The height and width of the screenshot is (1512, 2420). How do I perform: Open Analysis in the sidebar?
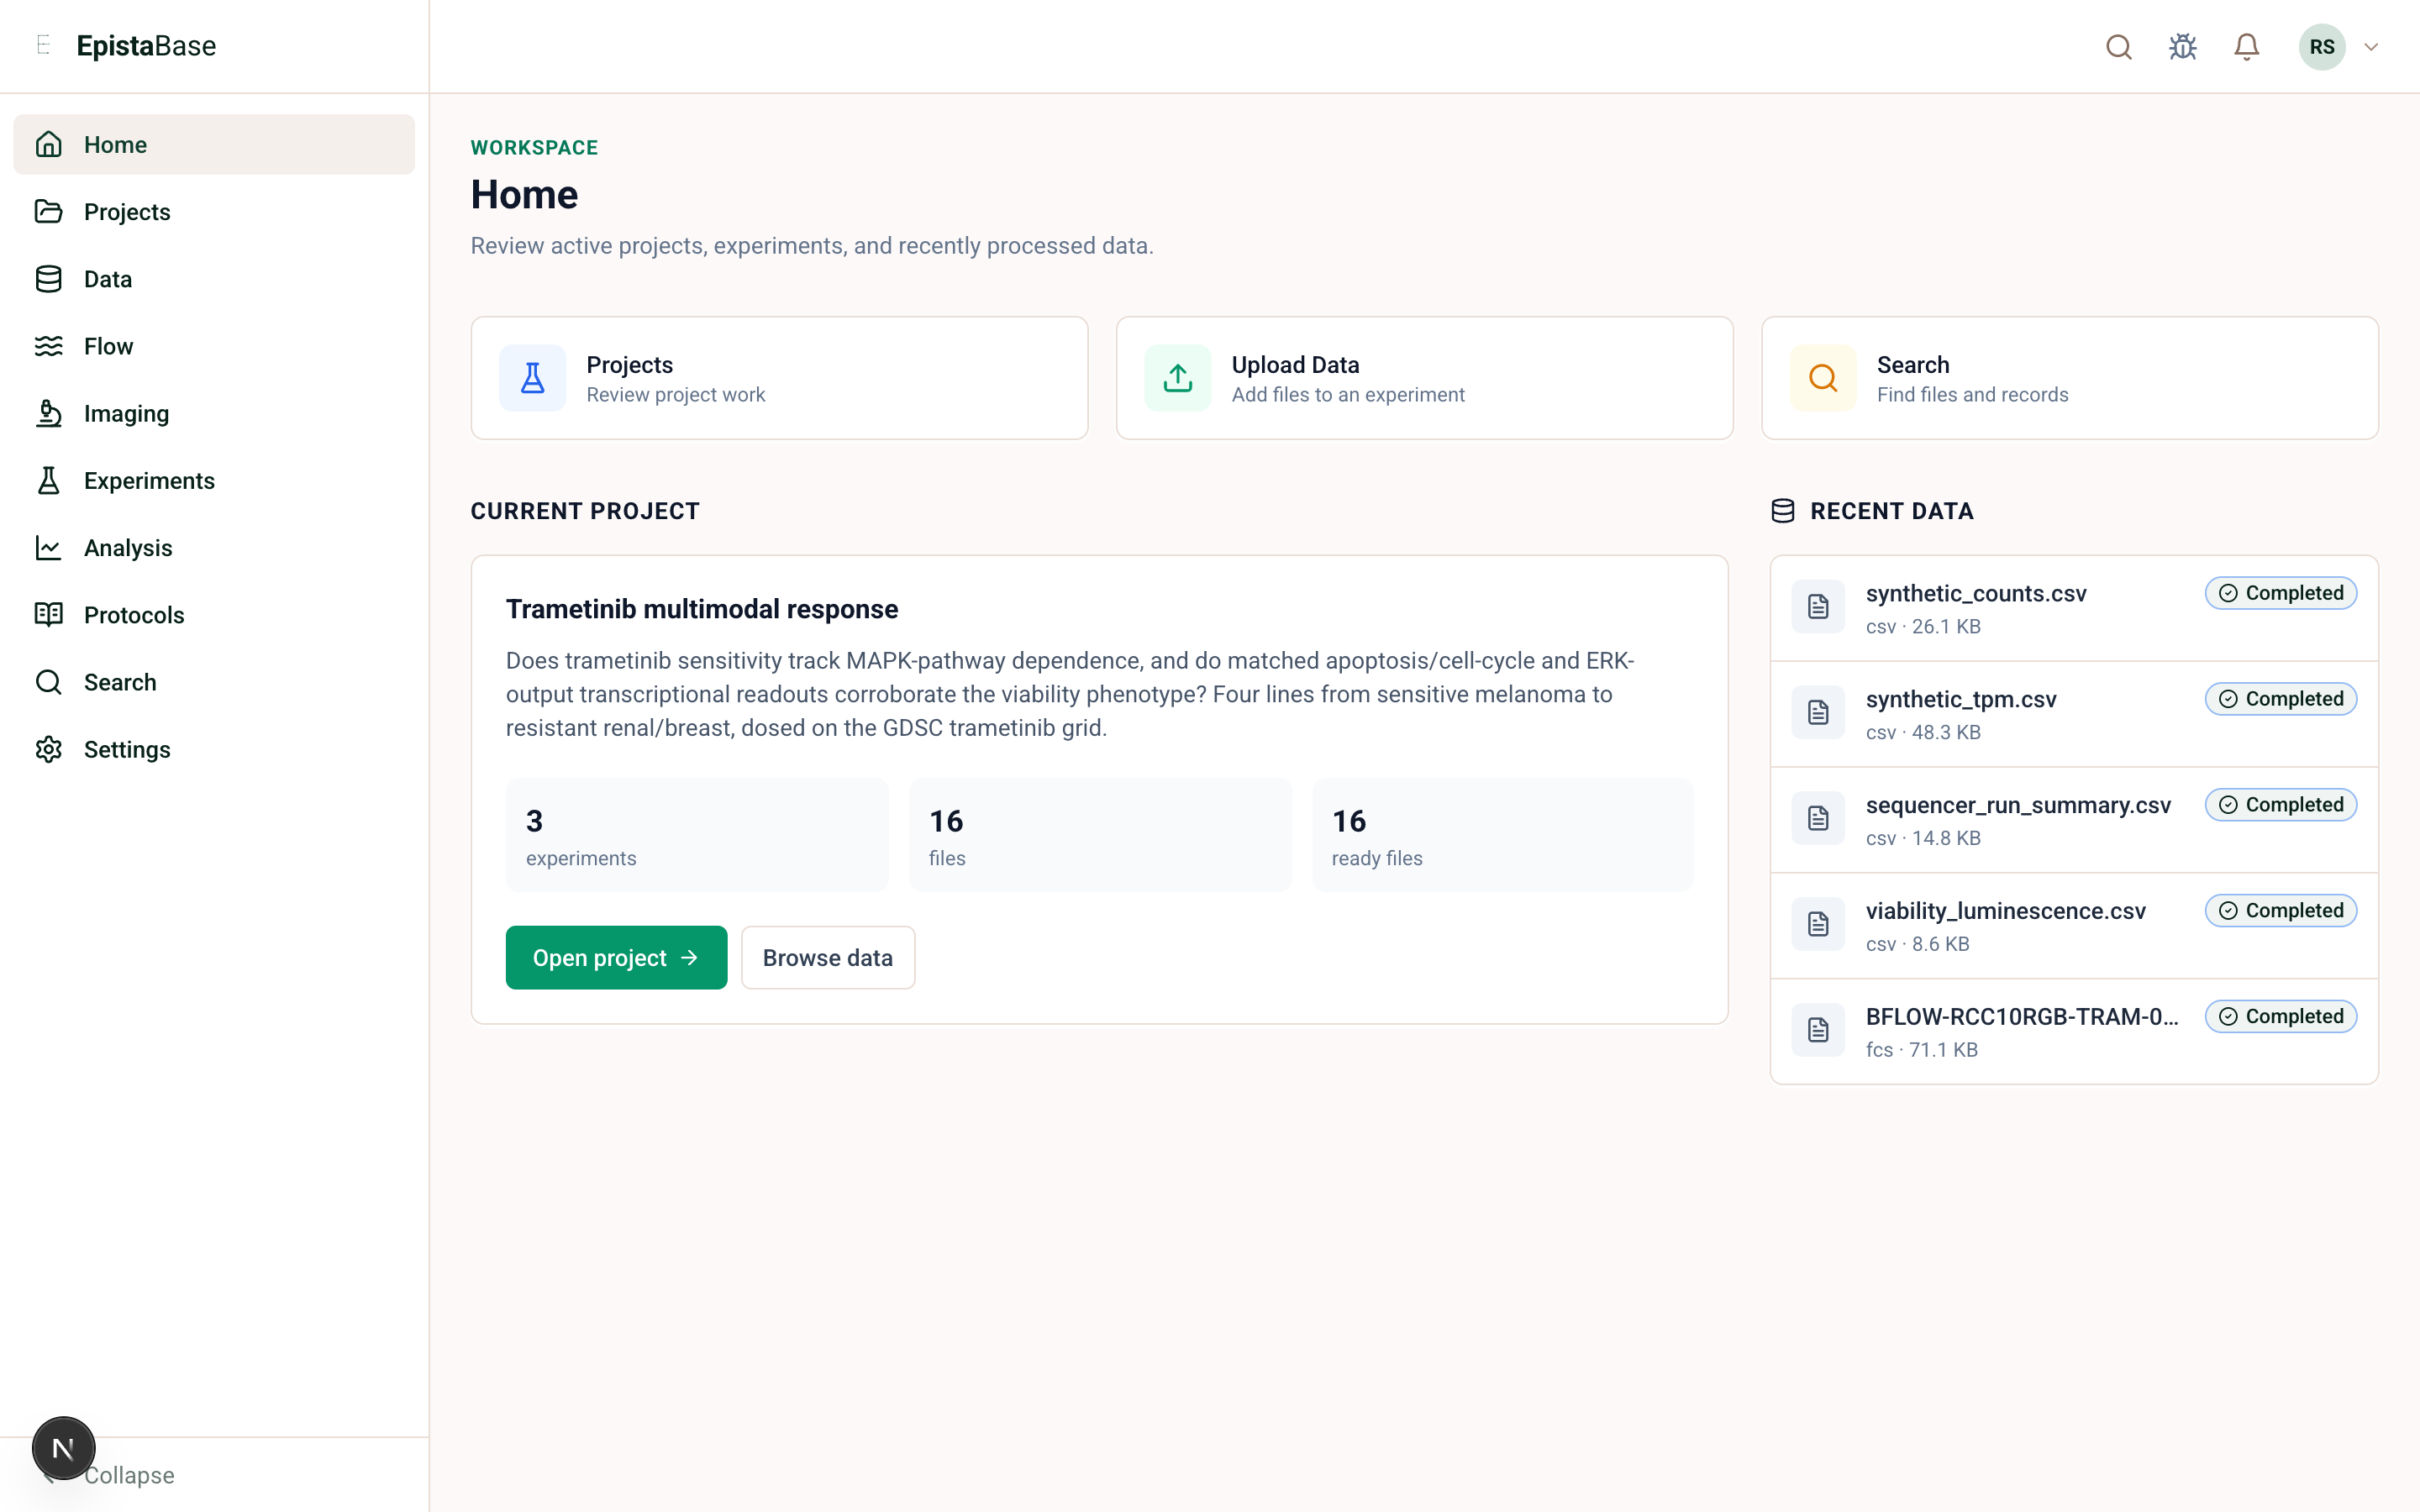coord(214,548)
